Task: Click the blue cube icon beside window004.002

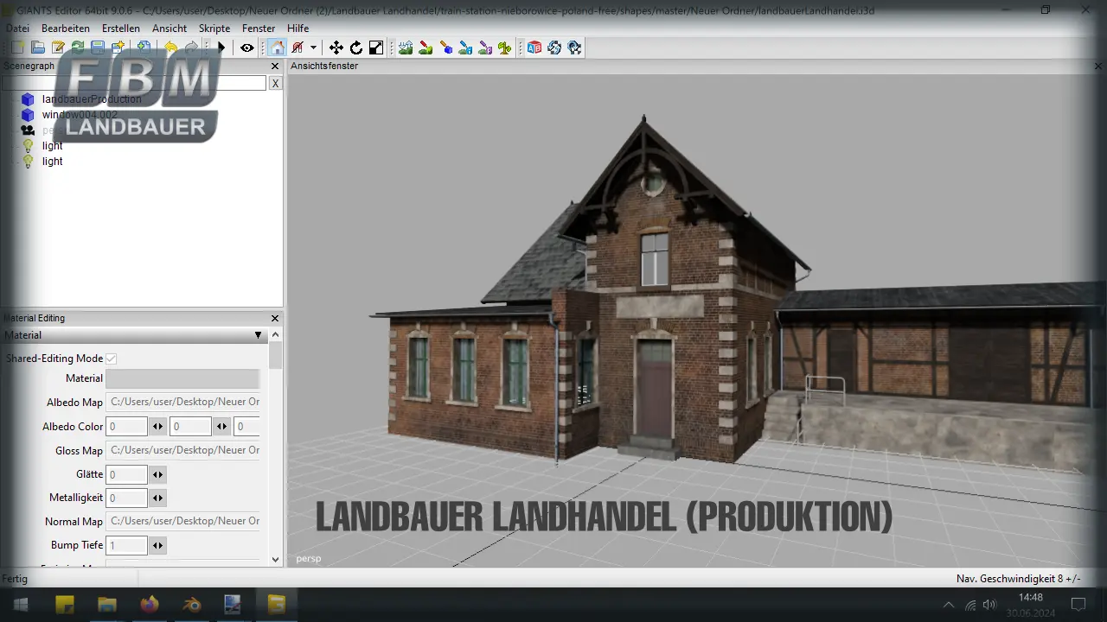Action: [x=28, y=115]
